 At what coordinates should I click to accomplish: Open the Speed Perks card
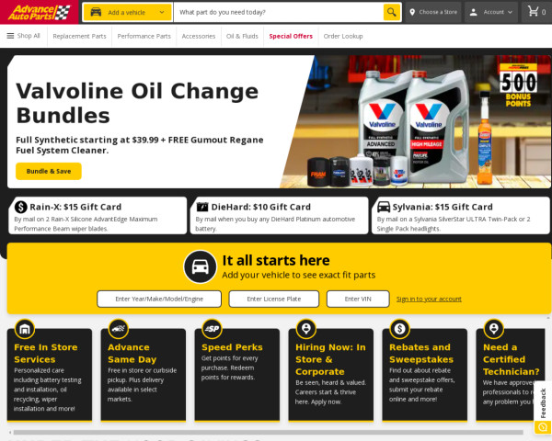tap(237, 375)
